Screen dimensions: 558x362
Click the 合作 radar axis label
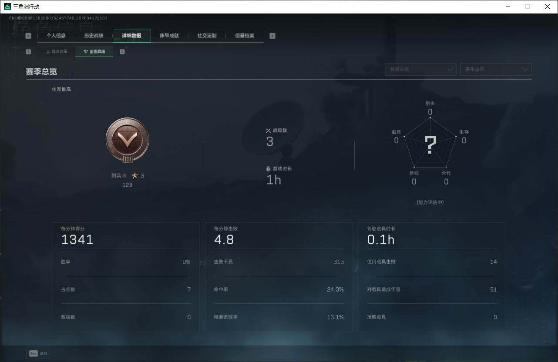(x=446, y=173)
